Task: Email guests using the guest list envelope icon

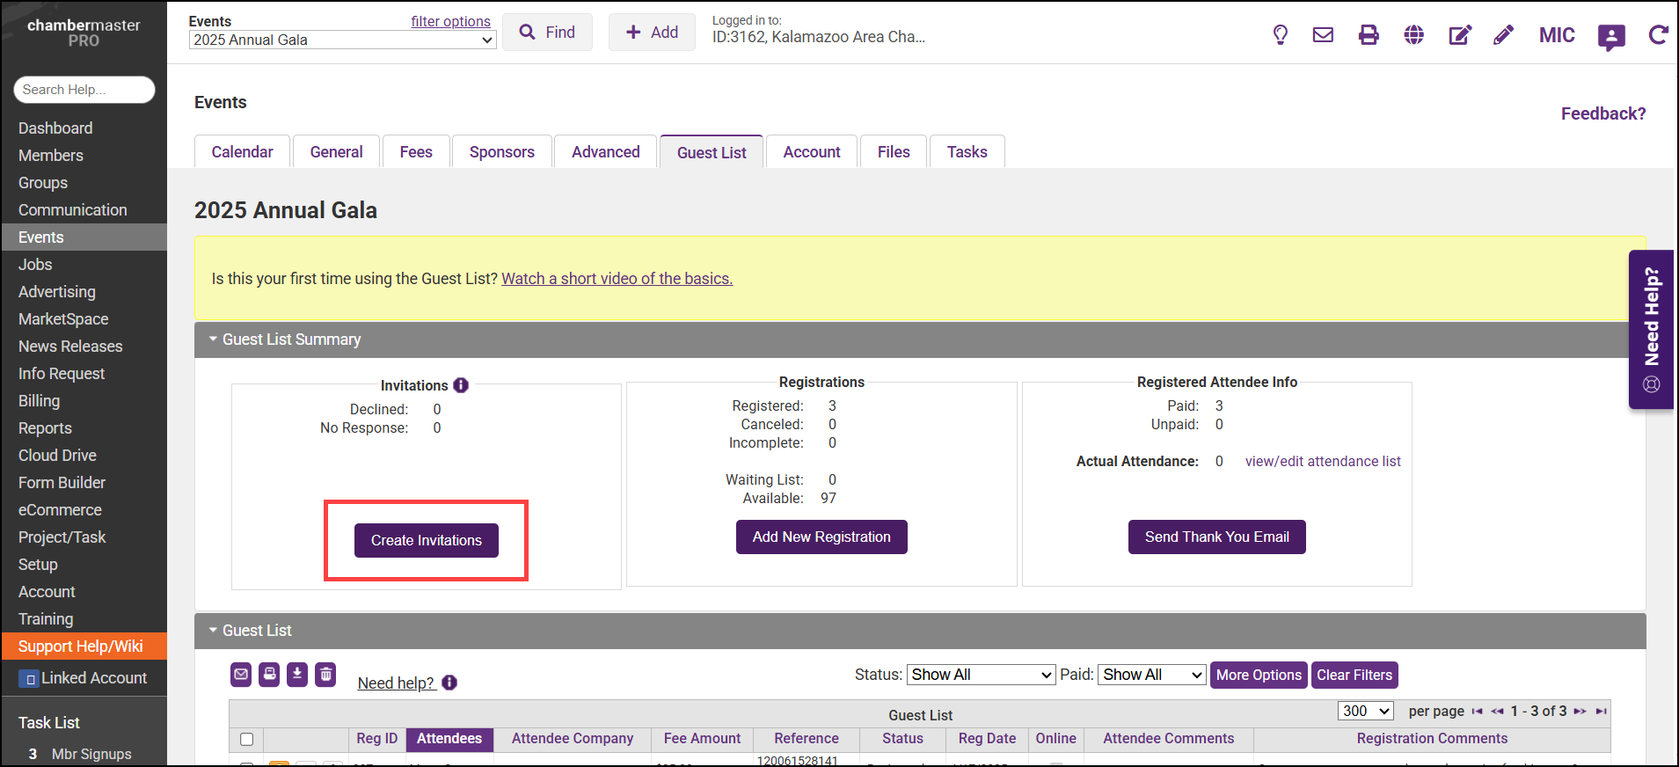Action: tap(241, 675)
